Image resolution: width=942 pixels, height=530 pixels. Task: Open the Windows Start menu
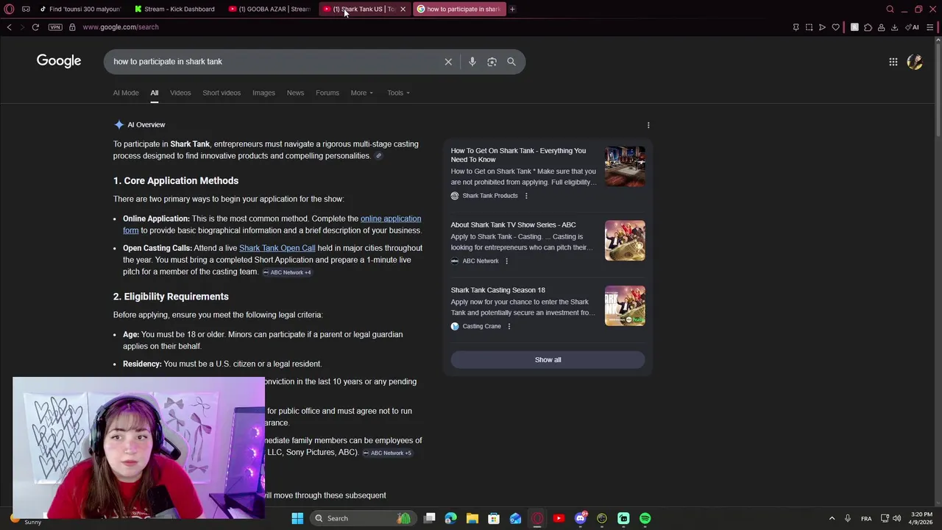pos(297,518)
